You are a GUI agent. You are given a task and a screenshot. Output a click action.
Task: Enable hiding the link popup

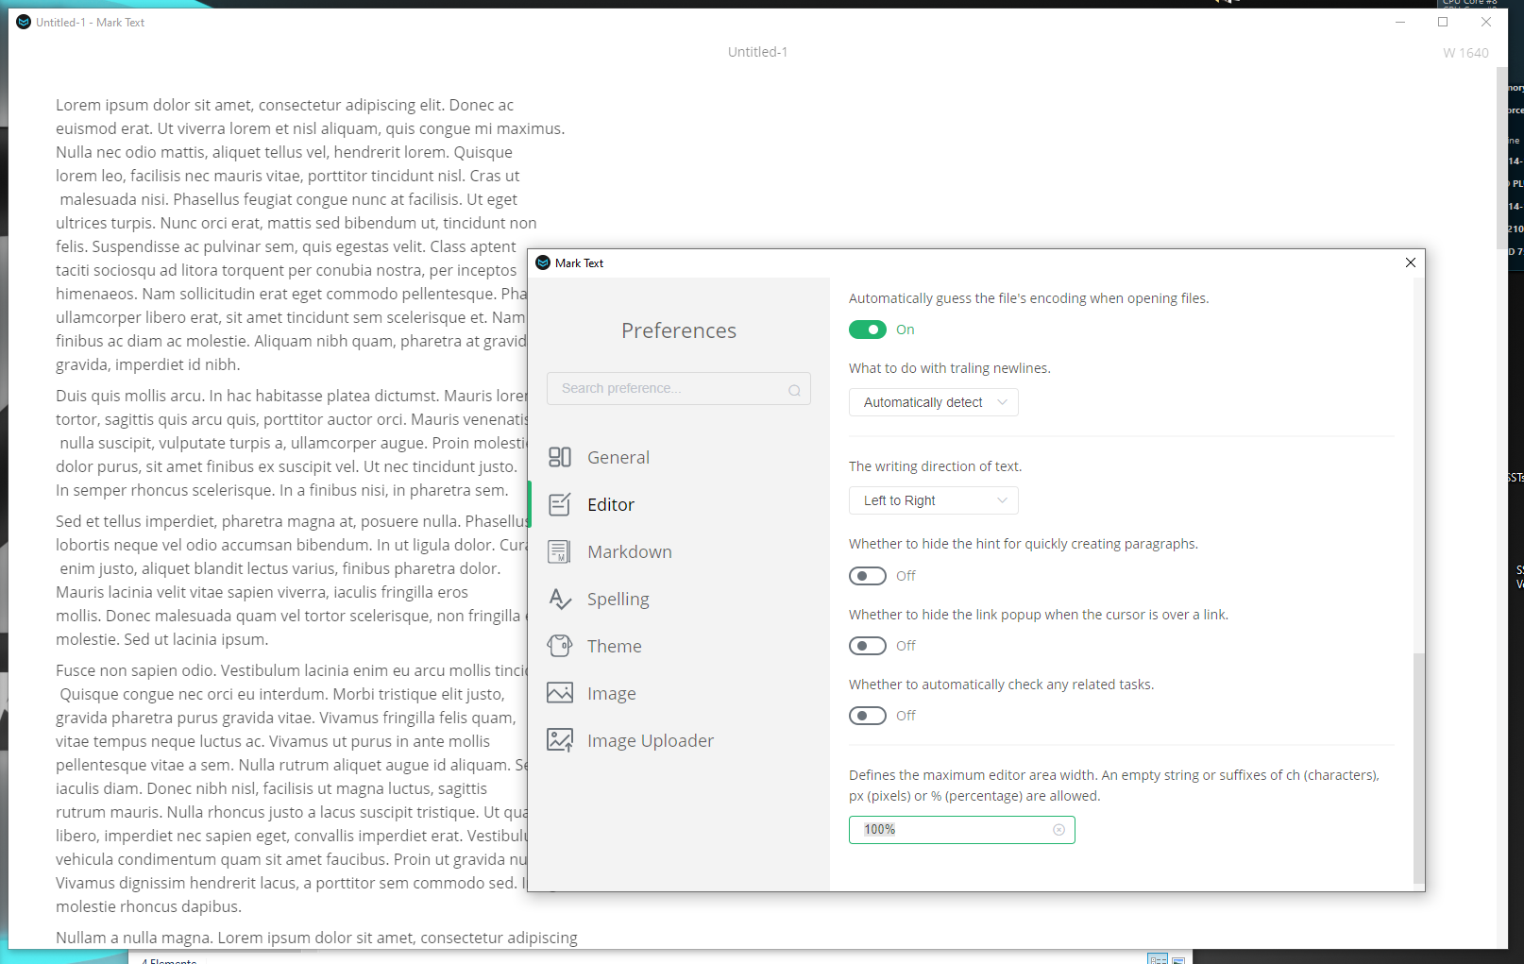click(x=868, y=646)
